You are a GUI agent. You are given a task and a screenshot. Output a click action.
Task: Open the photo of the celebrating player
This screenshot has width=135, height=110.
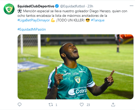tap(75, 67)
